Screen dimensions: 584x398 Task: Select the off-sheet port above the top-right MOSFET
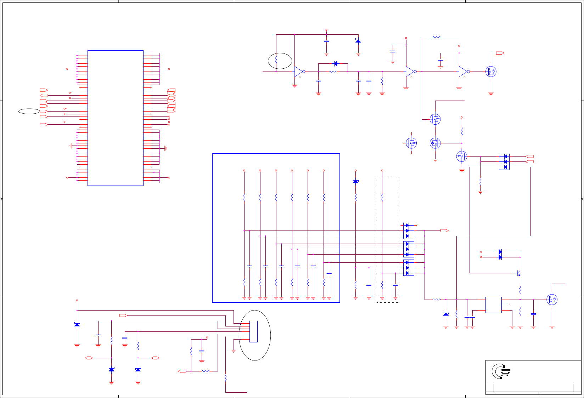coord(500,53)
